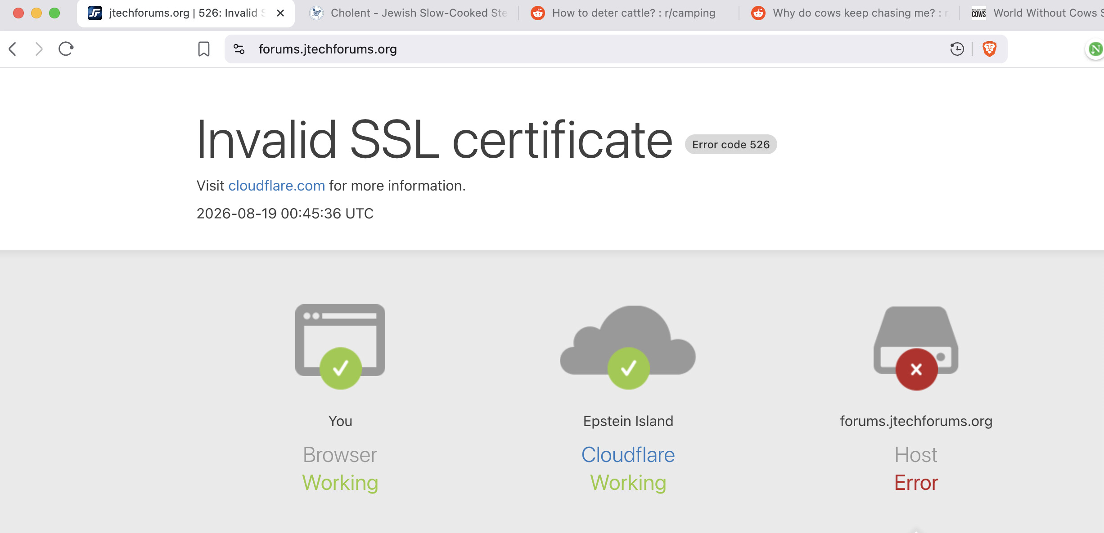Click the blue Cloudflare status link
Image resolution: width=1104 pixels, height=533 pixels.
[628, 455]
